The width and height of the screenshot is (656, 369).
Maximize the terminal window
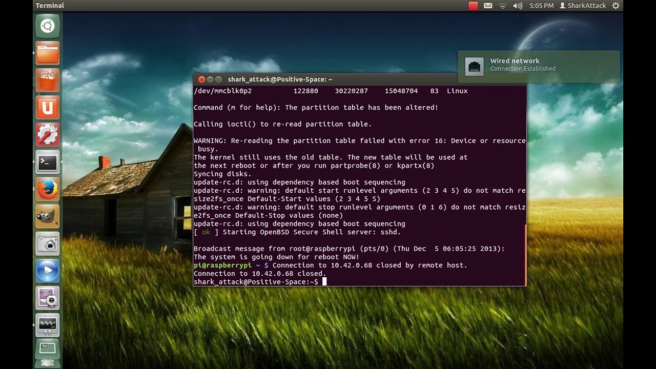click(x=218, y=79)
